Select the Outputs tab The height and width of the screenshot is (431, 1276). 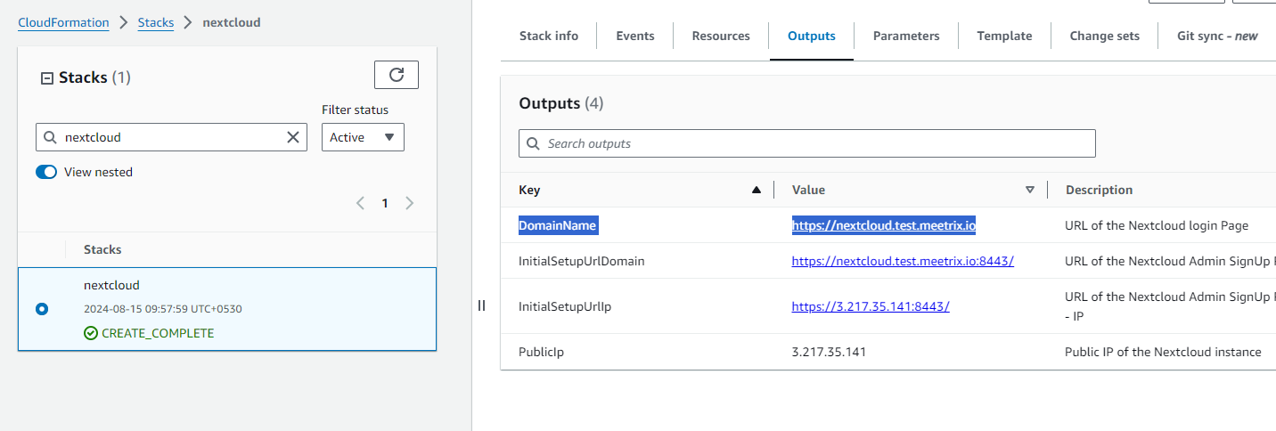812,36
